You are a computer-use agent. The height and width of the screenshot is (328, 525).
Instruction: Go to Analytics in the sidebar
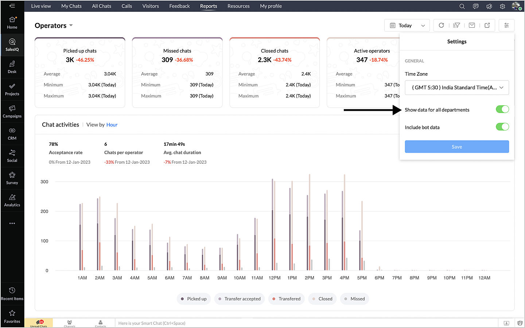pyautogui.click(x=12, y=200)
